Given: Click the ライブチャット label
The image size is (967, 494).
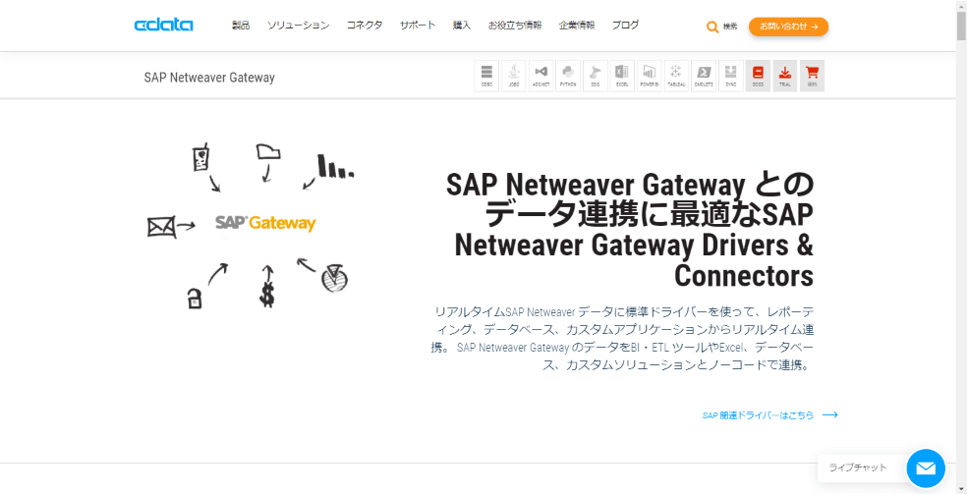Looking at the screenshot, I should [858, 467].
